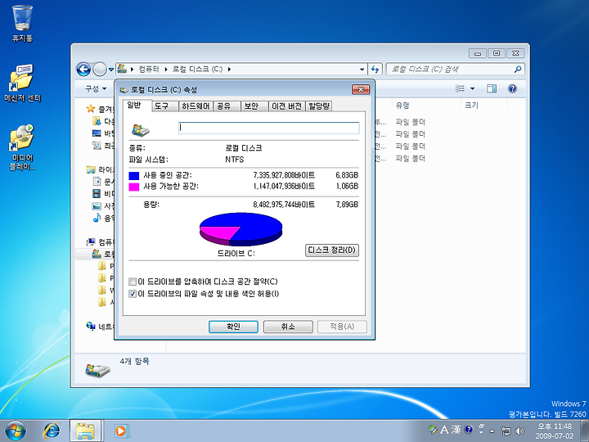Click the network tray icon

tap(506, 431)
